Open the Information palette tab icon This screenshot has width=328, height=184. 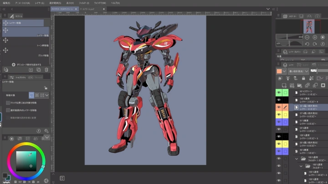318,16
